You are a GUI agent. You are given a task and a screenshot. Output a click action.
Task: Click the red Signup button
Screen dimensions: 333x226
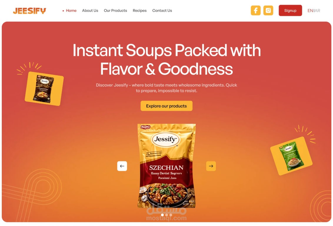coord(290,10)
